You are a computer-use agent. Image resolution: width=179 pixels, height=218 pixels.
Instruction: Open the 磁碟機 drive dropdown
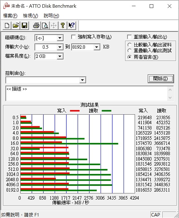coord(60,38)
